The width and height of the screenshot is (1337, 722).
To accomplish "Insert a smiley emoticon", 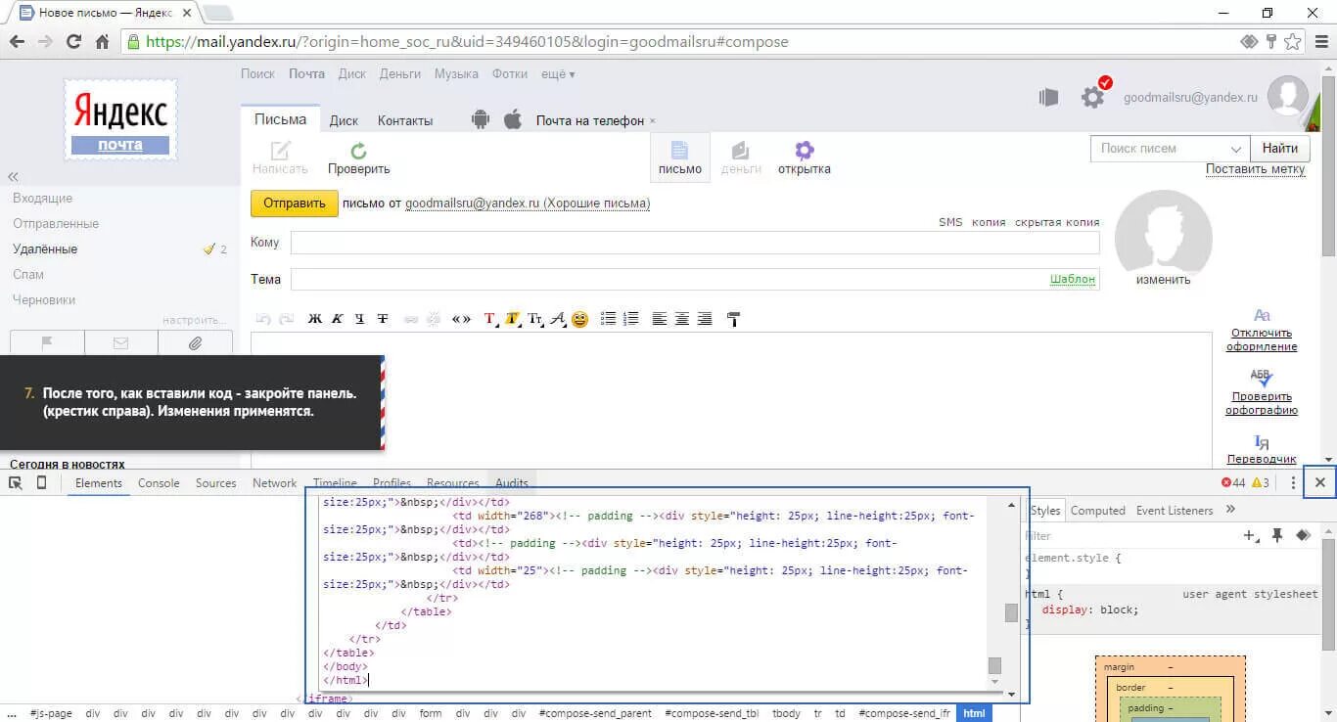I will click(580, 319).
